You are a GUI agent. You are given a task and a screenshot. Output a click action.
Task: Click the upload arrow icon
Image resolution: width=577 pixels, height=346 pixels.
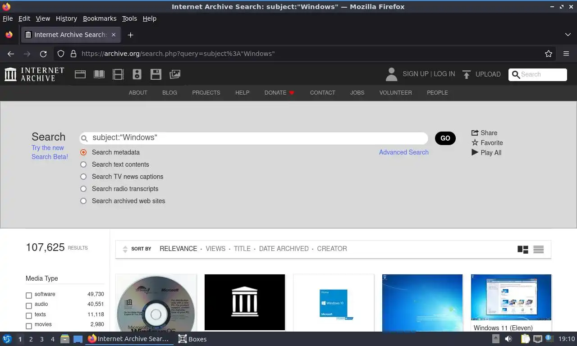(x=467, y=74)
